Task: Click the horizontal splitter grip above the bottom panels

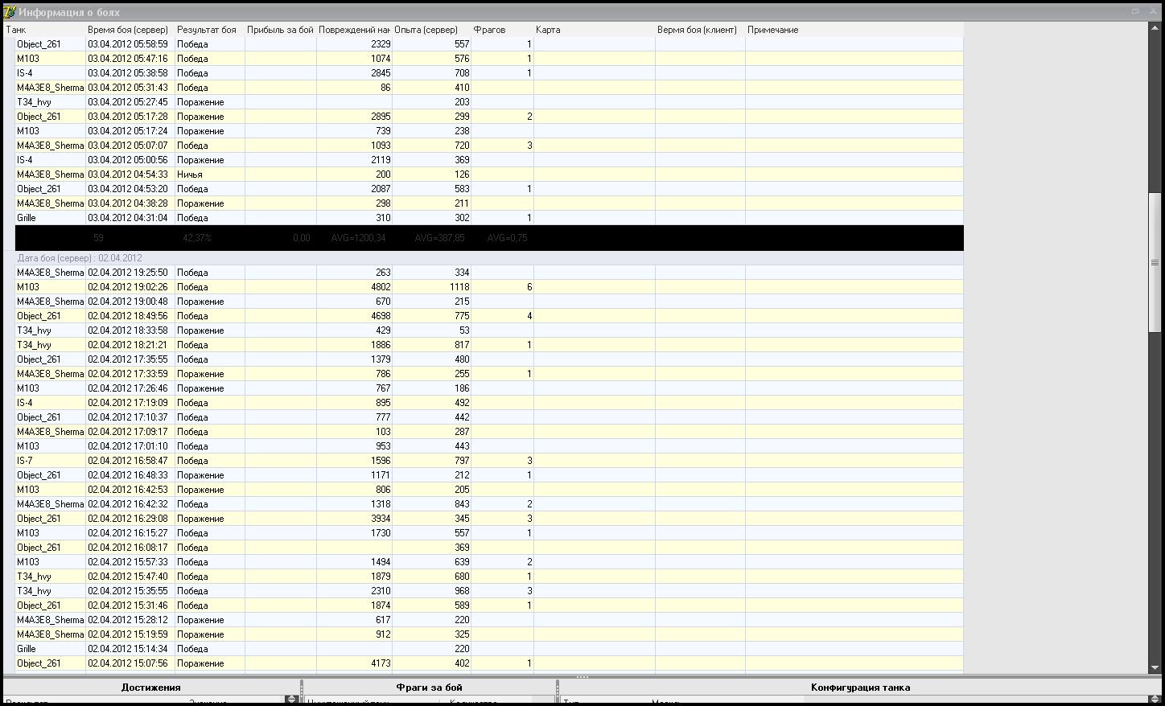Action: [x=582, y=677]
